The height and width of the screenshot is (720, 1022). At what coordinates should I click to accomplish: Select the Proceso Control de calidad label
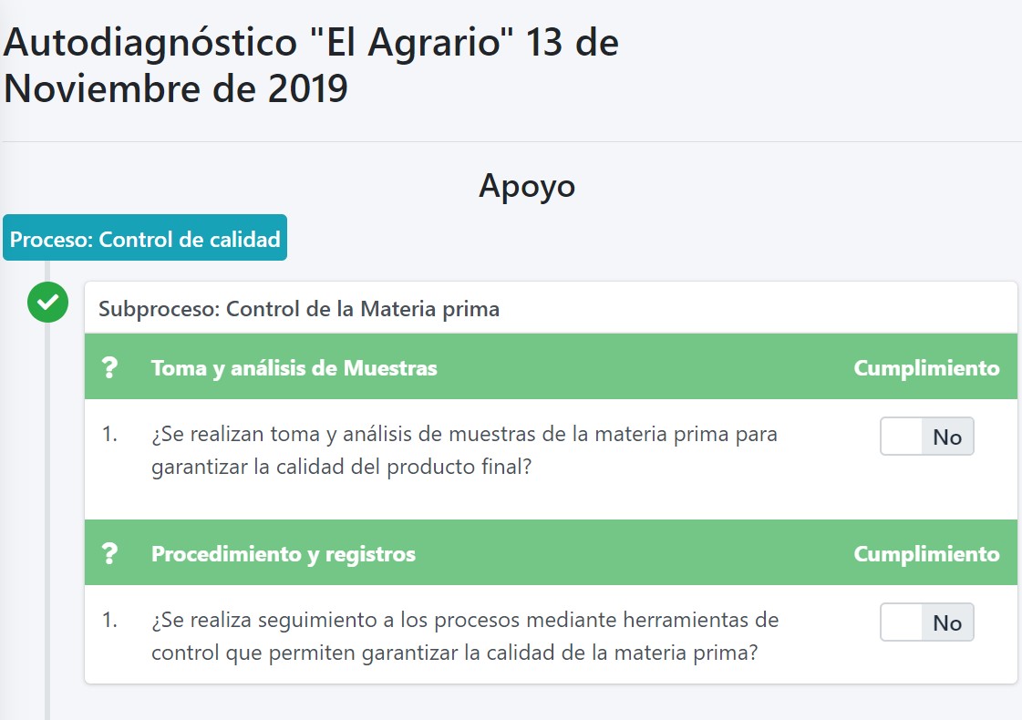pyautogui.click(x=145, y=238)
